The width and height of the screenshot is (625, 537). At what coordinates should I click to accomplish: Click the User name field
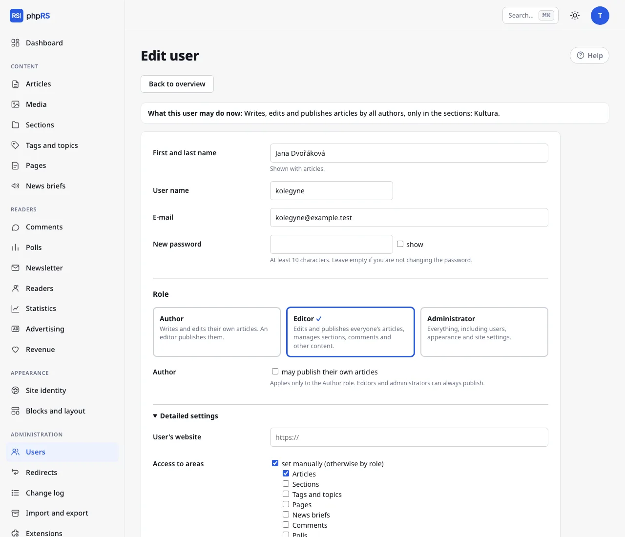coord(332,191)
